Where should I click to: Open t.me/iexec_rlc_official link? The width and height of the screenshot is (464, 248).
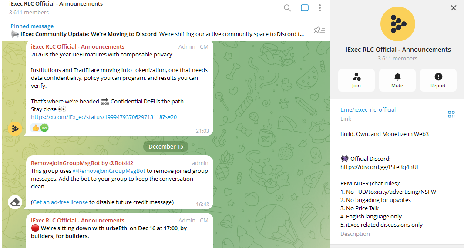click(x=368, y=110)
